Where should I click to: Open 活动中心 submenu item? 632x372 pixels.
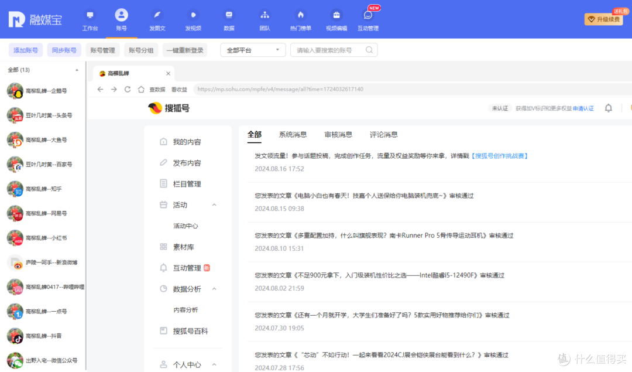[x=186, y=226]
